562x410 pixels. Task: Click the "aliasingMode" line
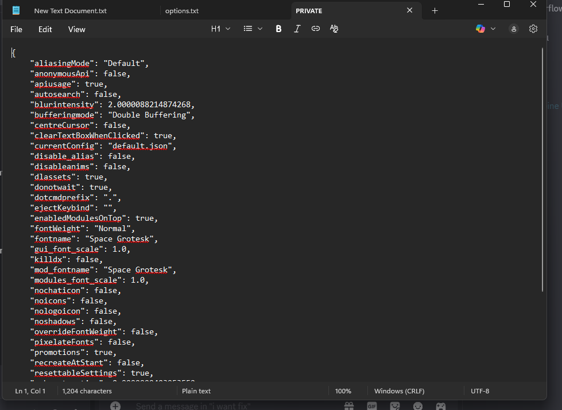pyautogui.click(x=90, y=64)
